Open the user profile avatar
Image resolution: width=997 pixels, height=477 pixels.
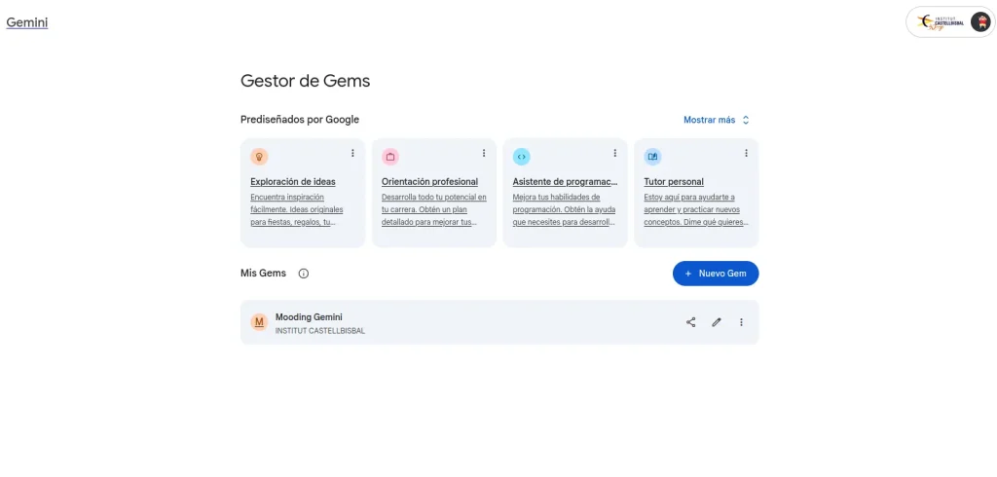tap(980, 22)
